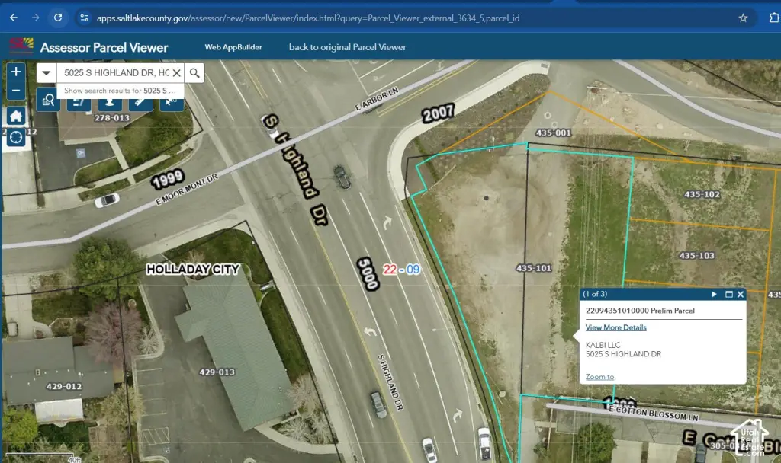Image resolution: width=781 pixels, height=463 pixels.
Task: Open the View More Details link
Action: (x=616, y=327)
